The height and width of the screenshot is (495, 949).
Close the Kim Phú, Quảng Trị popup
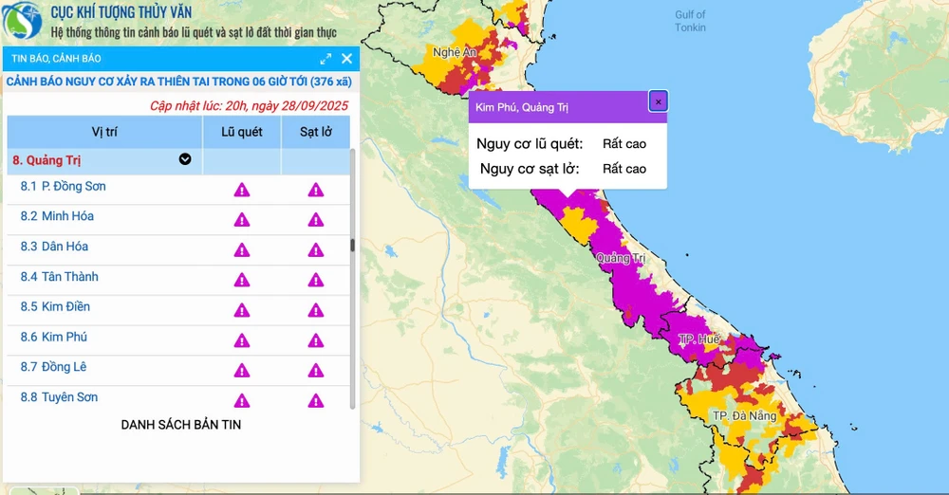tap(658, 101)
